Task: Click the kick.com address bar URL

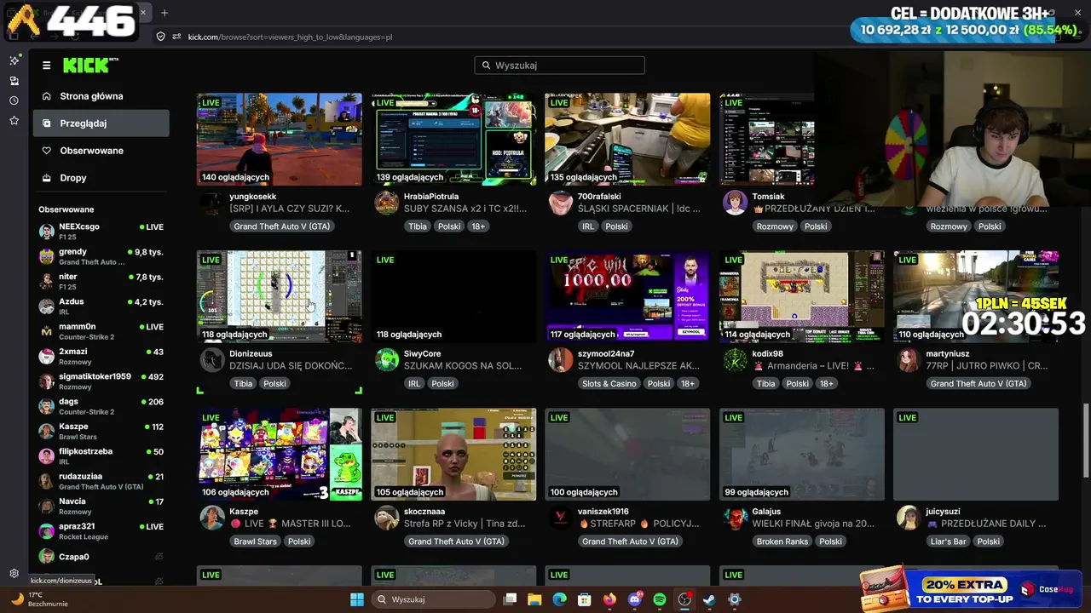Action: pyautogui.click(x=290, y=37)
